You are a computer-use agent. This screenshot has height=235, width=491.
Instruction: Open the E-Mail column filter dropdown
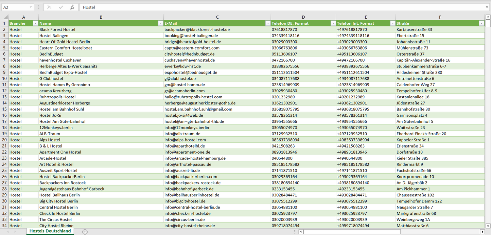click(x=267, y=23)
